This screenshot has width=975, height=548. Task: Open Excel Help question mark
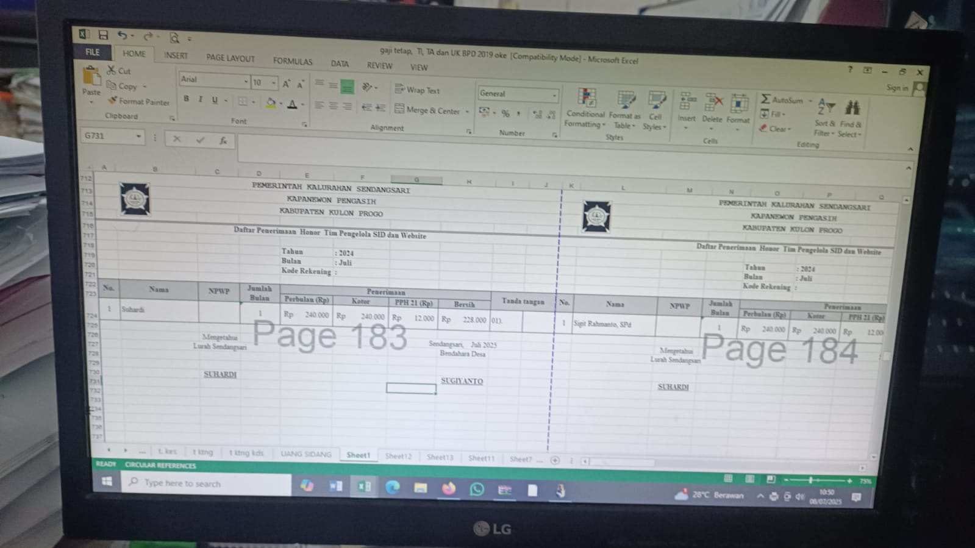tap(850, 69)
